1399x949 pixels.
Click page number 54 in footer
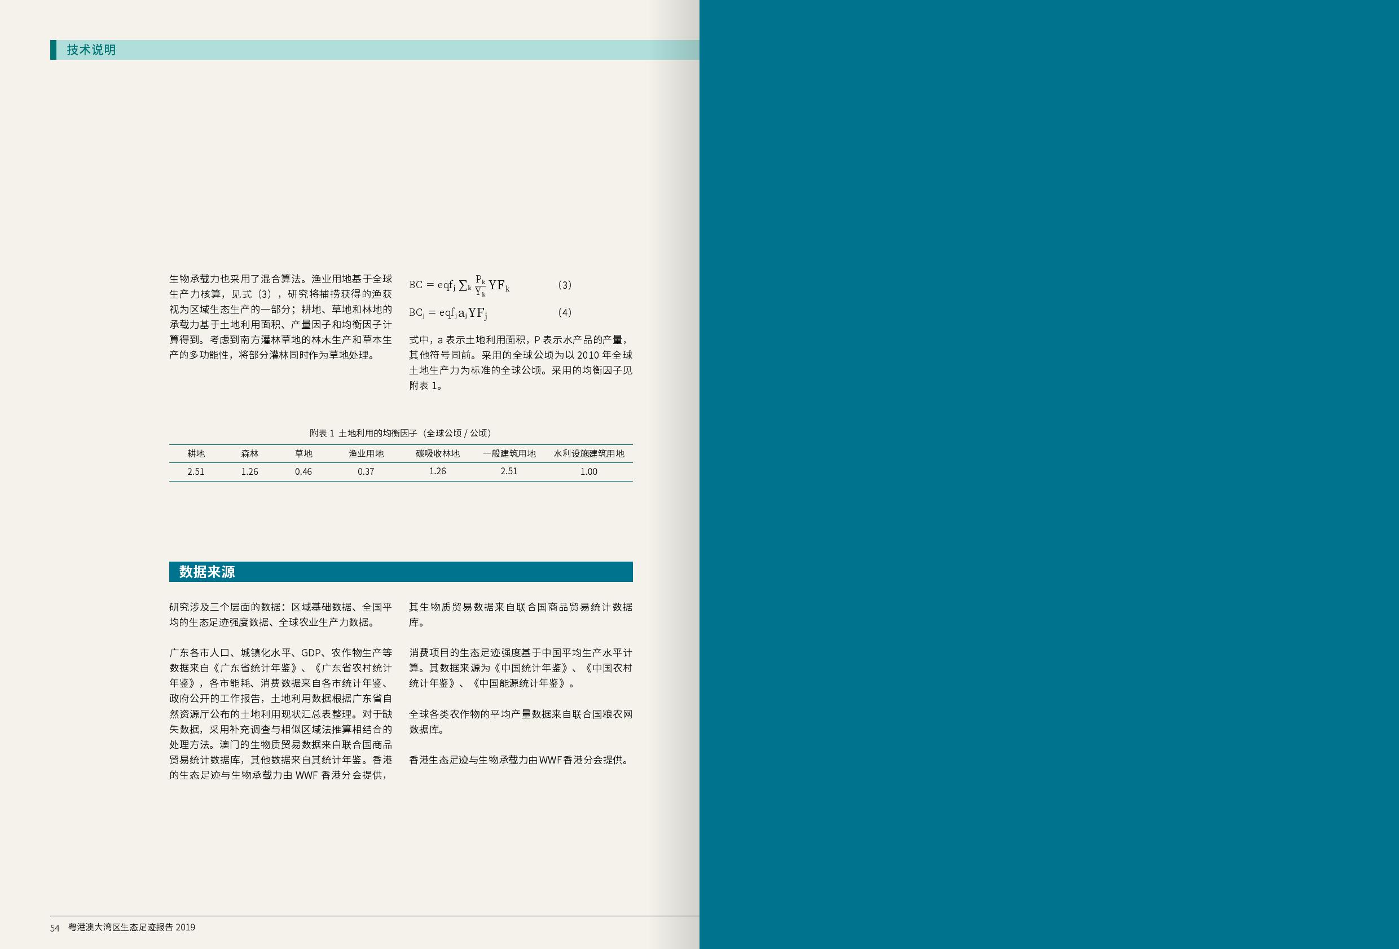55,928
